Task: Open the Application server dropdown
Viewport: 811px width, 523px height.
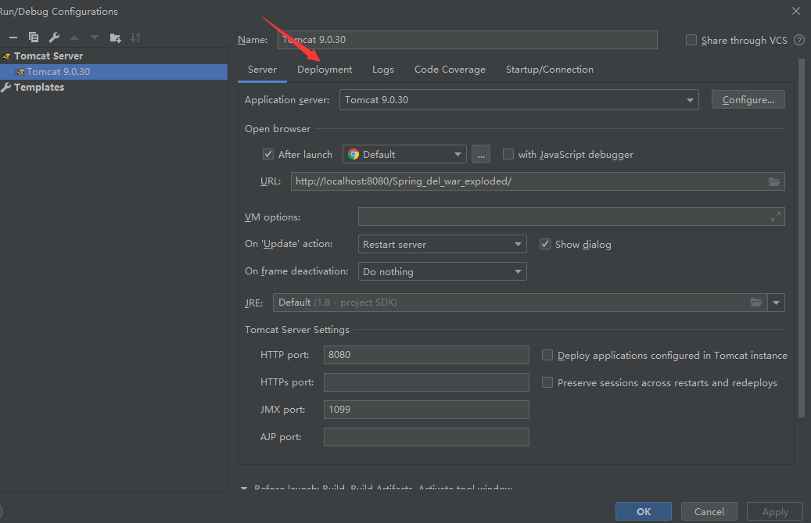Action: click(519, 100)
